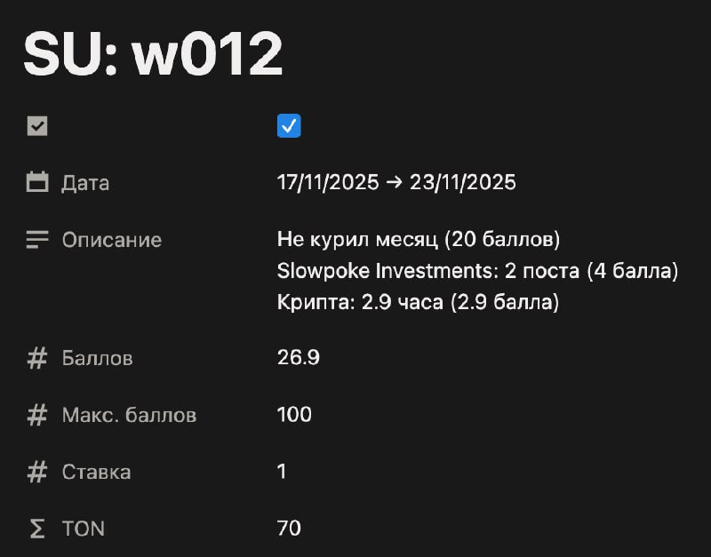Click the hash icon beside Ставка

pyautogui.click(x=37, y=472)
